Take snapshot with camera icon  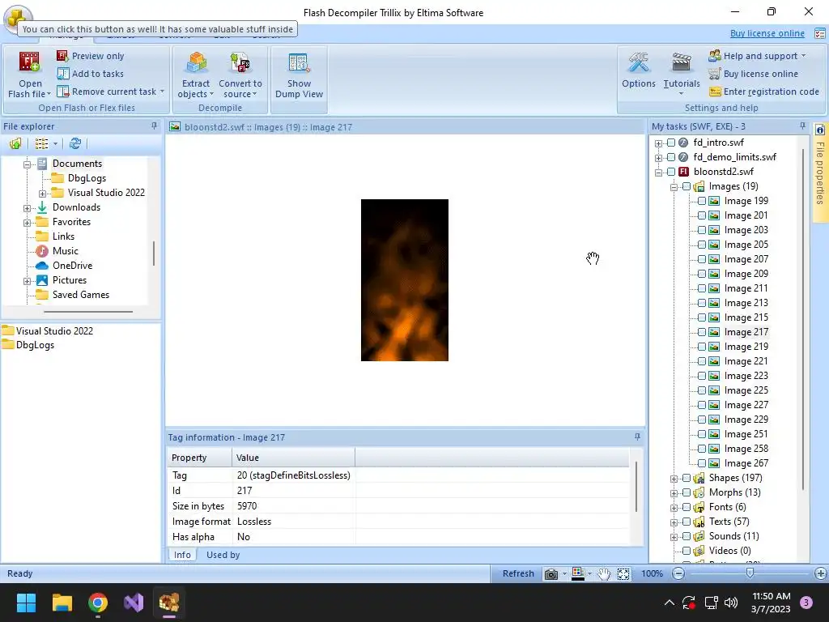[x=551, y=574]
